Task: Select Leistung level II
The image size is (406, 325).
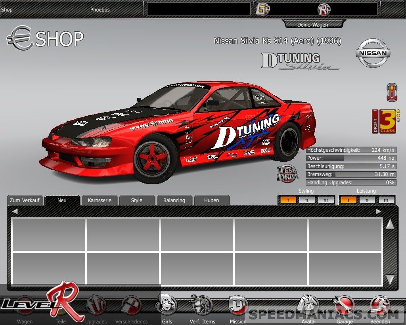Action: [367, 200]
